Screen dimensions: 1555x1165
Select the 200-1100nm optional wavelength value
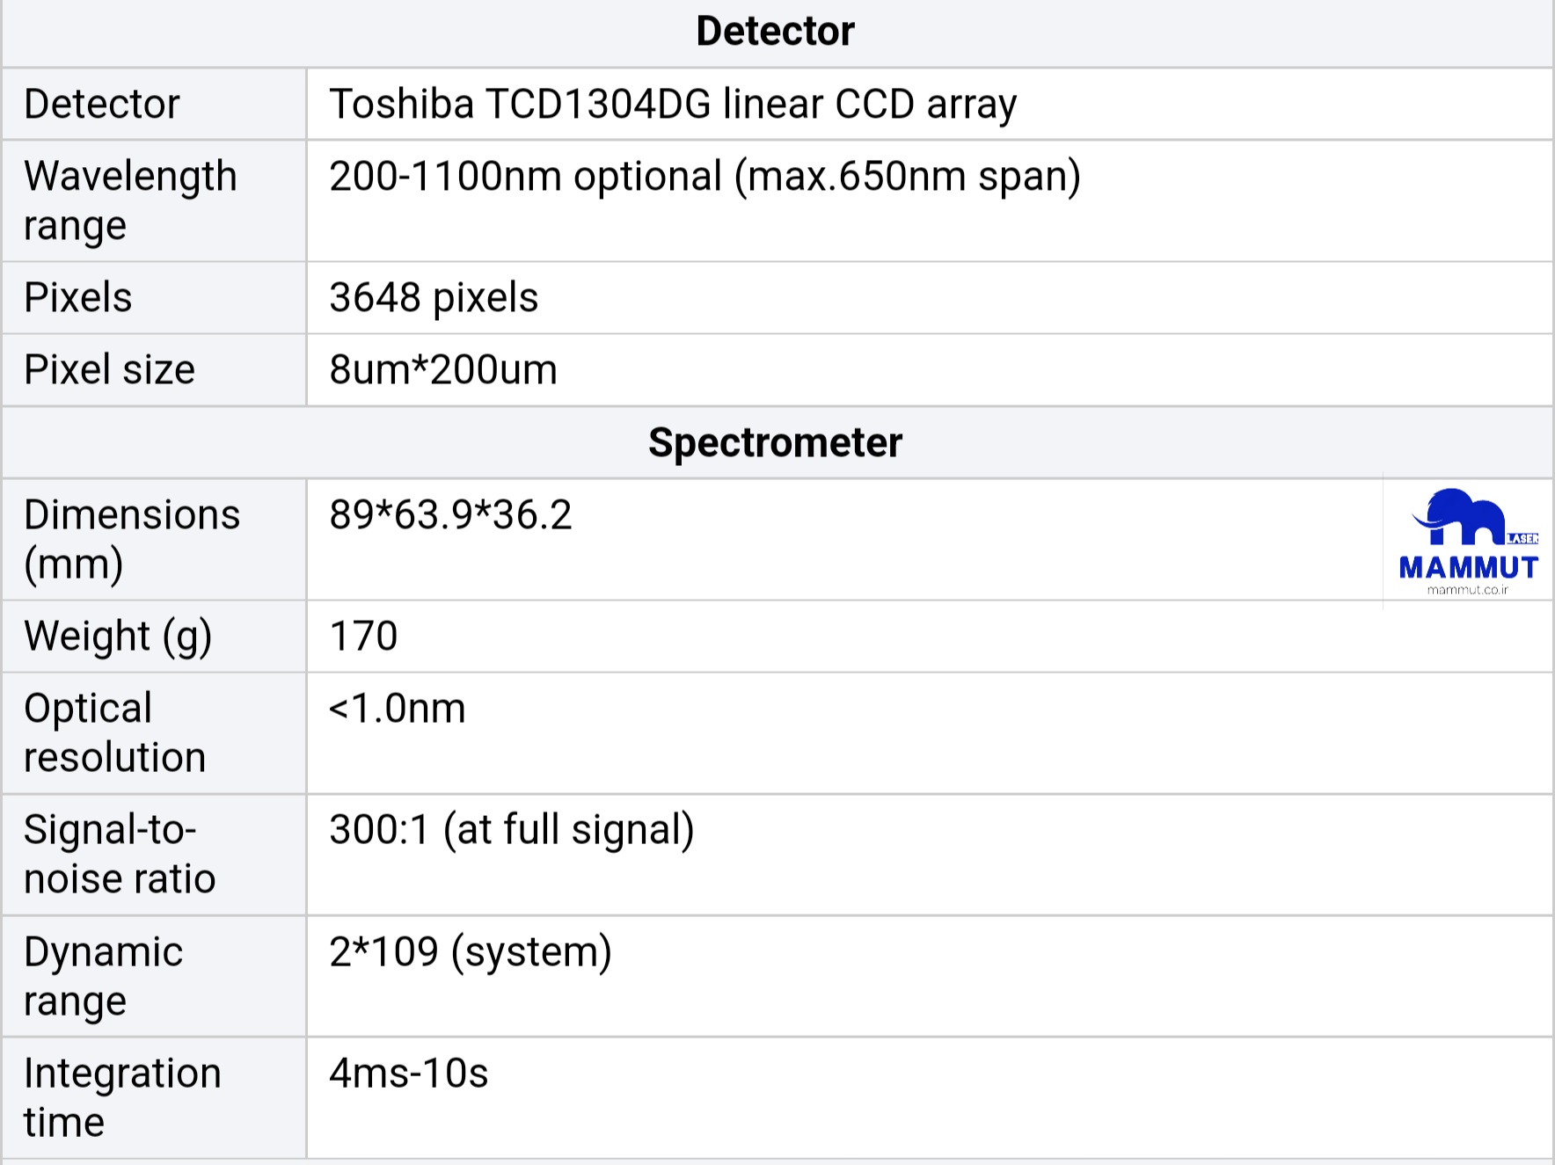[x=704, y=176]
